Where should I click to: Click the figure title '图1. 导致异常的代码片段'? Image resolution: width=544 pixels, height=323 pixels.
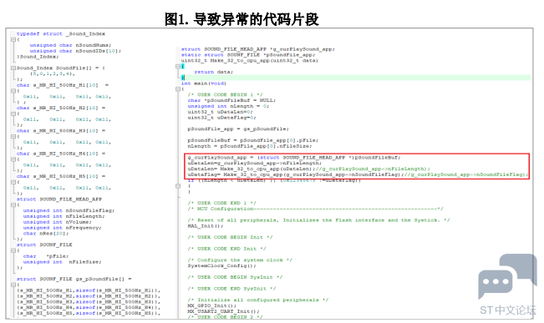click(x=241, y=18)
